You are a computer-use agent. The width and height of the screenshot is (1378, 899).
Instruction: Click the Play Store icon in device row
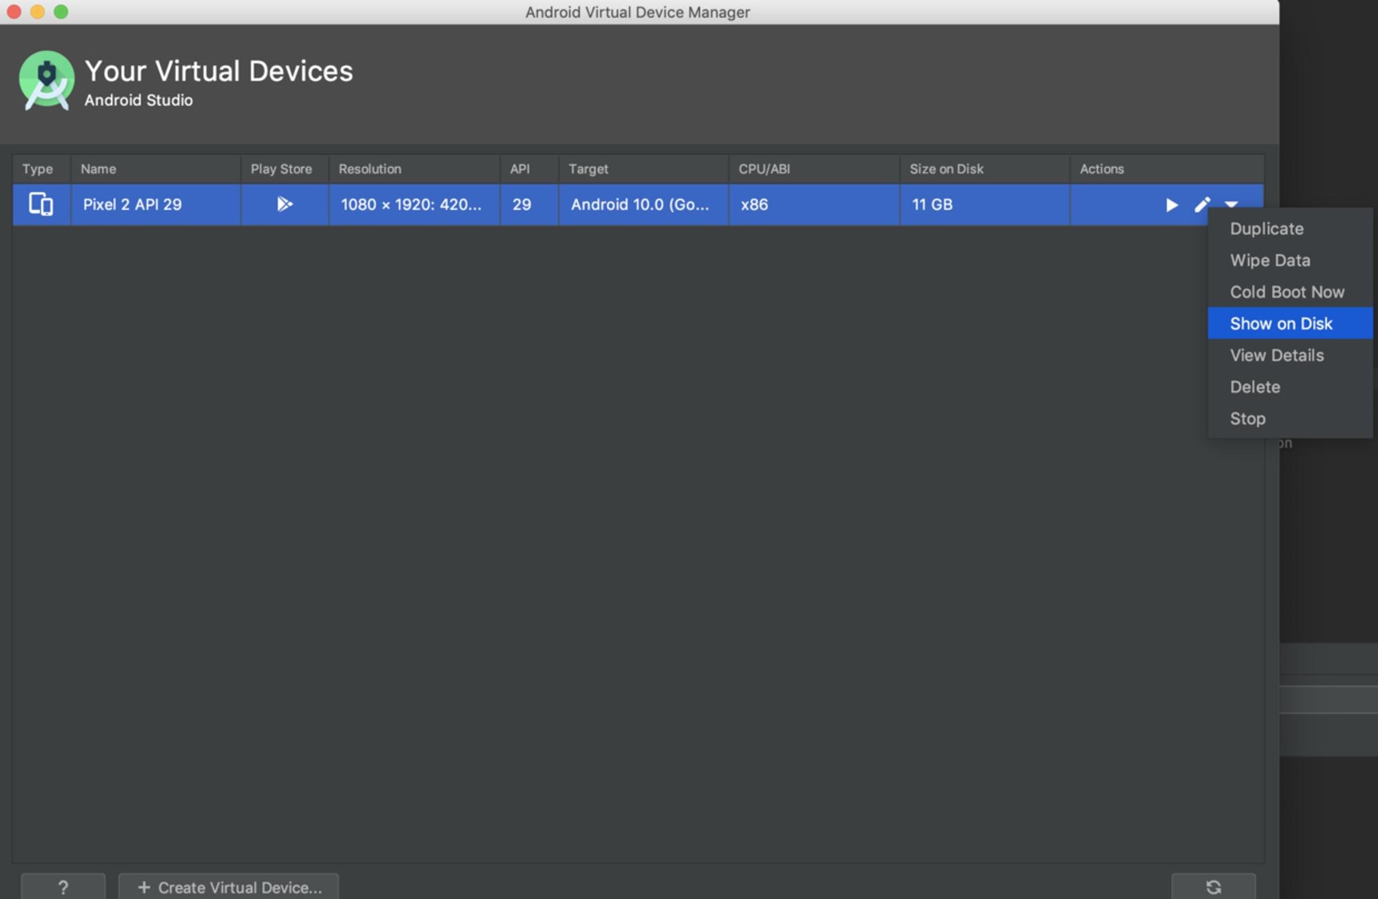coord(285,204)
